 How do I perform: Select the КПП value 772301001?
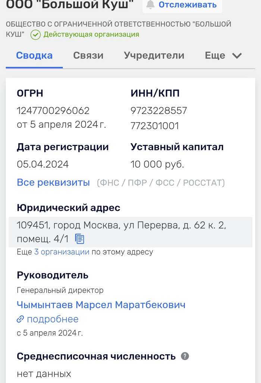point(155,126)
